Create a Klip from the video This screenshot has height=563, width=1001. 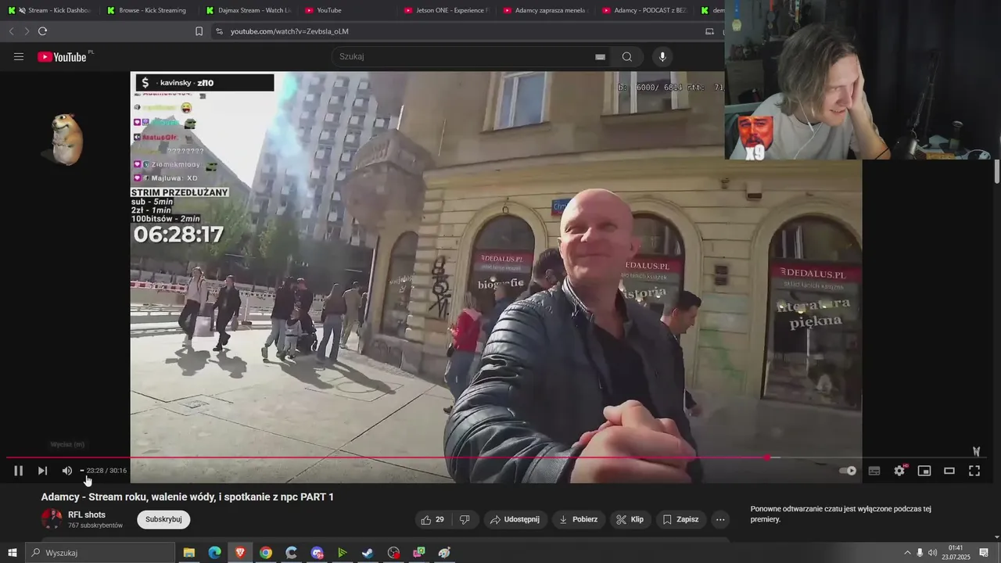(630, 519)
